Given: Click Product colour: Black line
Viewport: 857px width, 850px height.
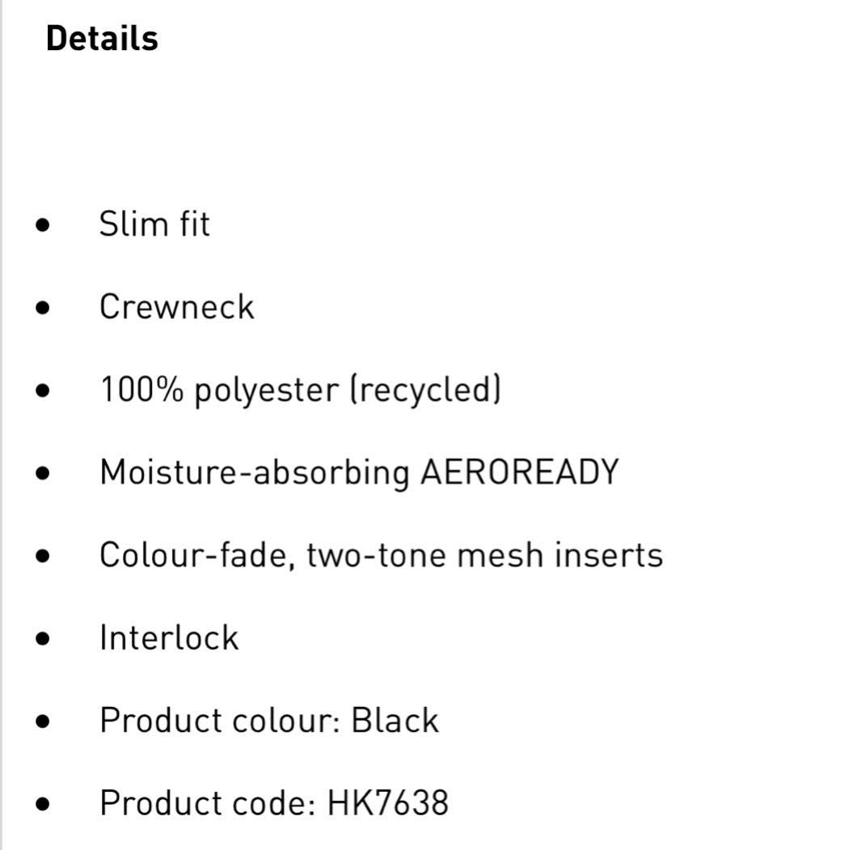Looking at the screenshot, I should coord(269,721).
